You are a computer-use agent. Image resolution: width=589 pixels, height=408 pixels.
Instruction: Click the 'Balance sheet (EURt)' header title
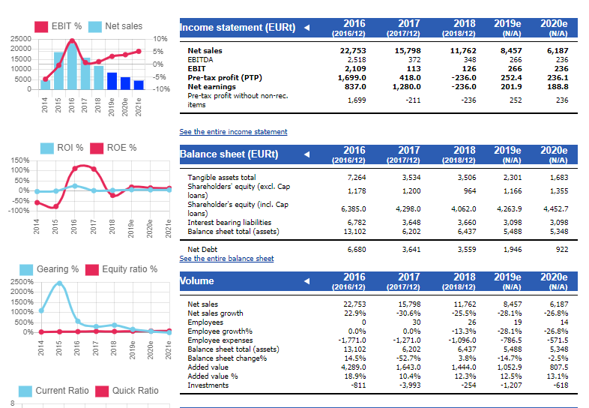[x=229, y=154]
